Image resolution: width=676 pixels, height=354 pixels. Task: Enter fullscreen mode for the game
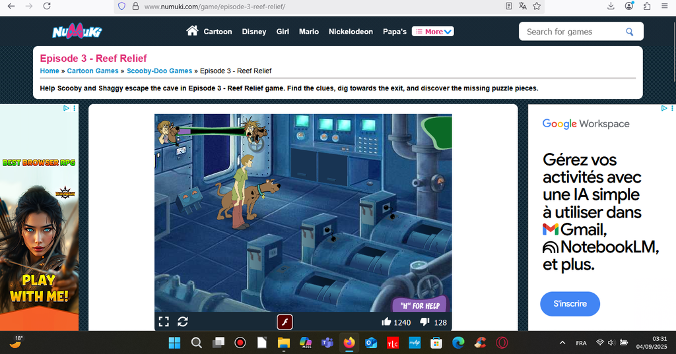click(x=164, y=322)
